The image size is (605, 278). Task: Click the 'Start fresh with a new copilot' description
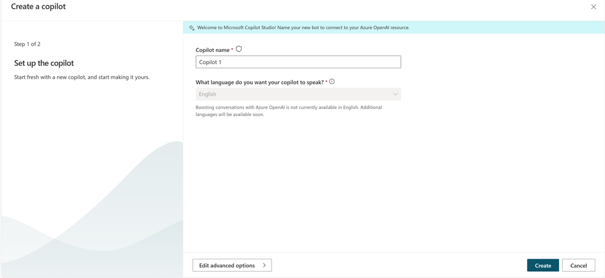82,77
